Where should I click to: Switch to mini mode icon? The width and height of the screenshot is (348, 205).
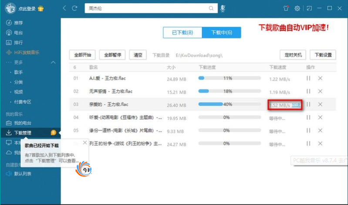coord(309,8)
